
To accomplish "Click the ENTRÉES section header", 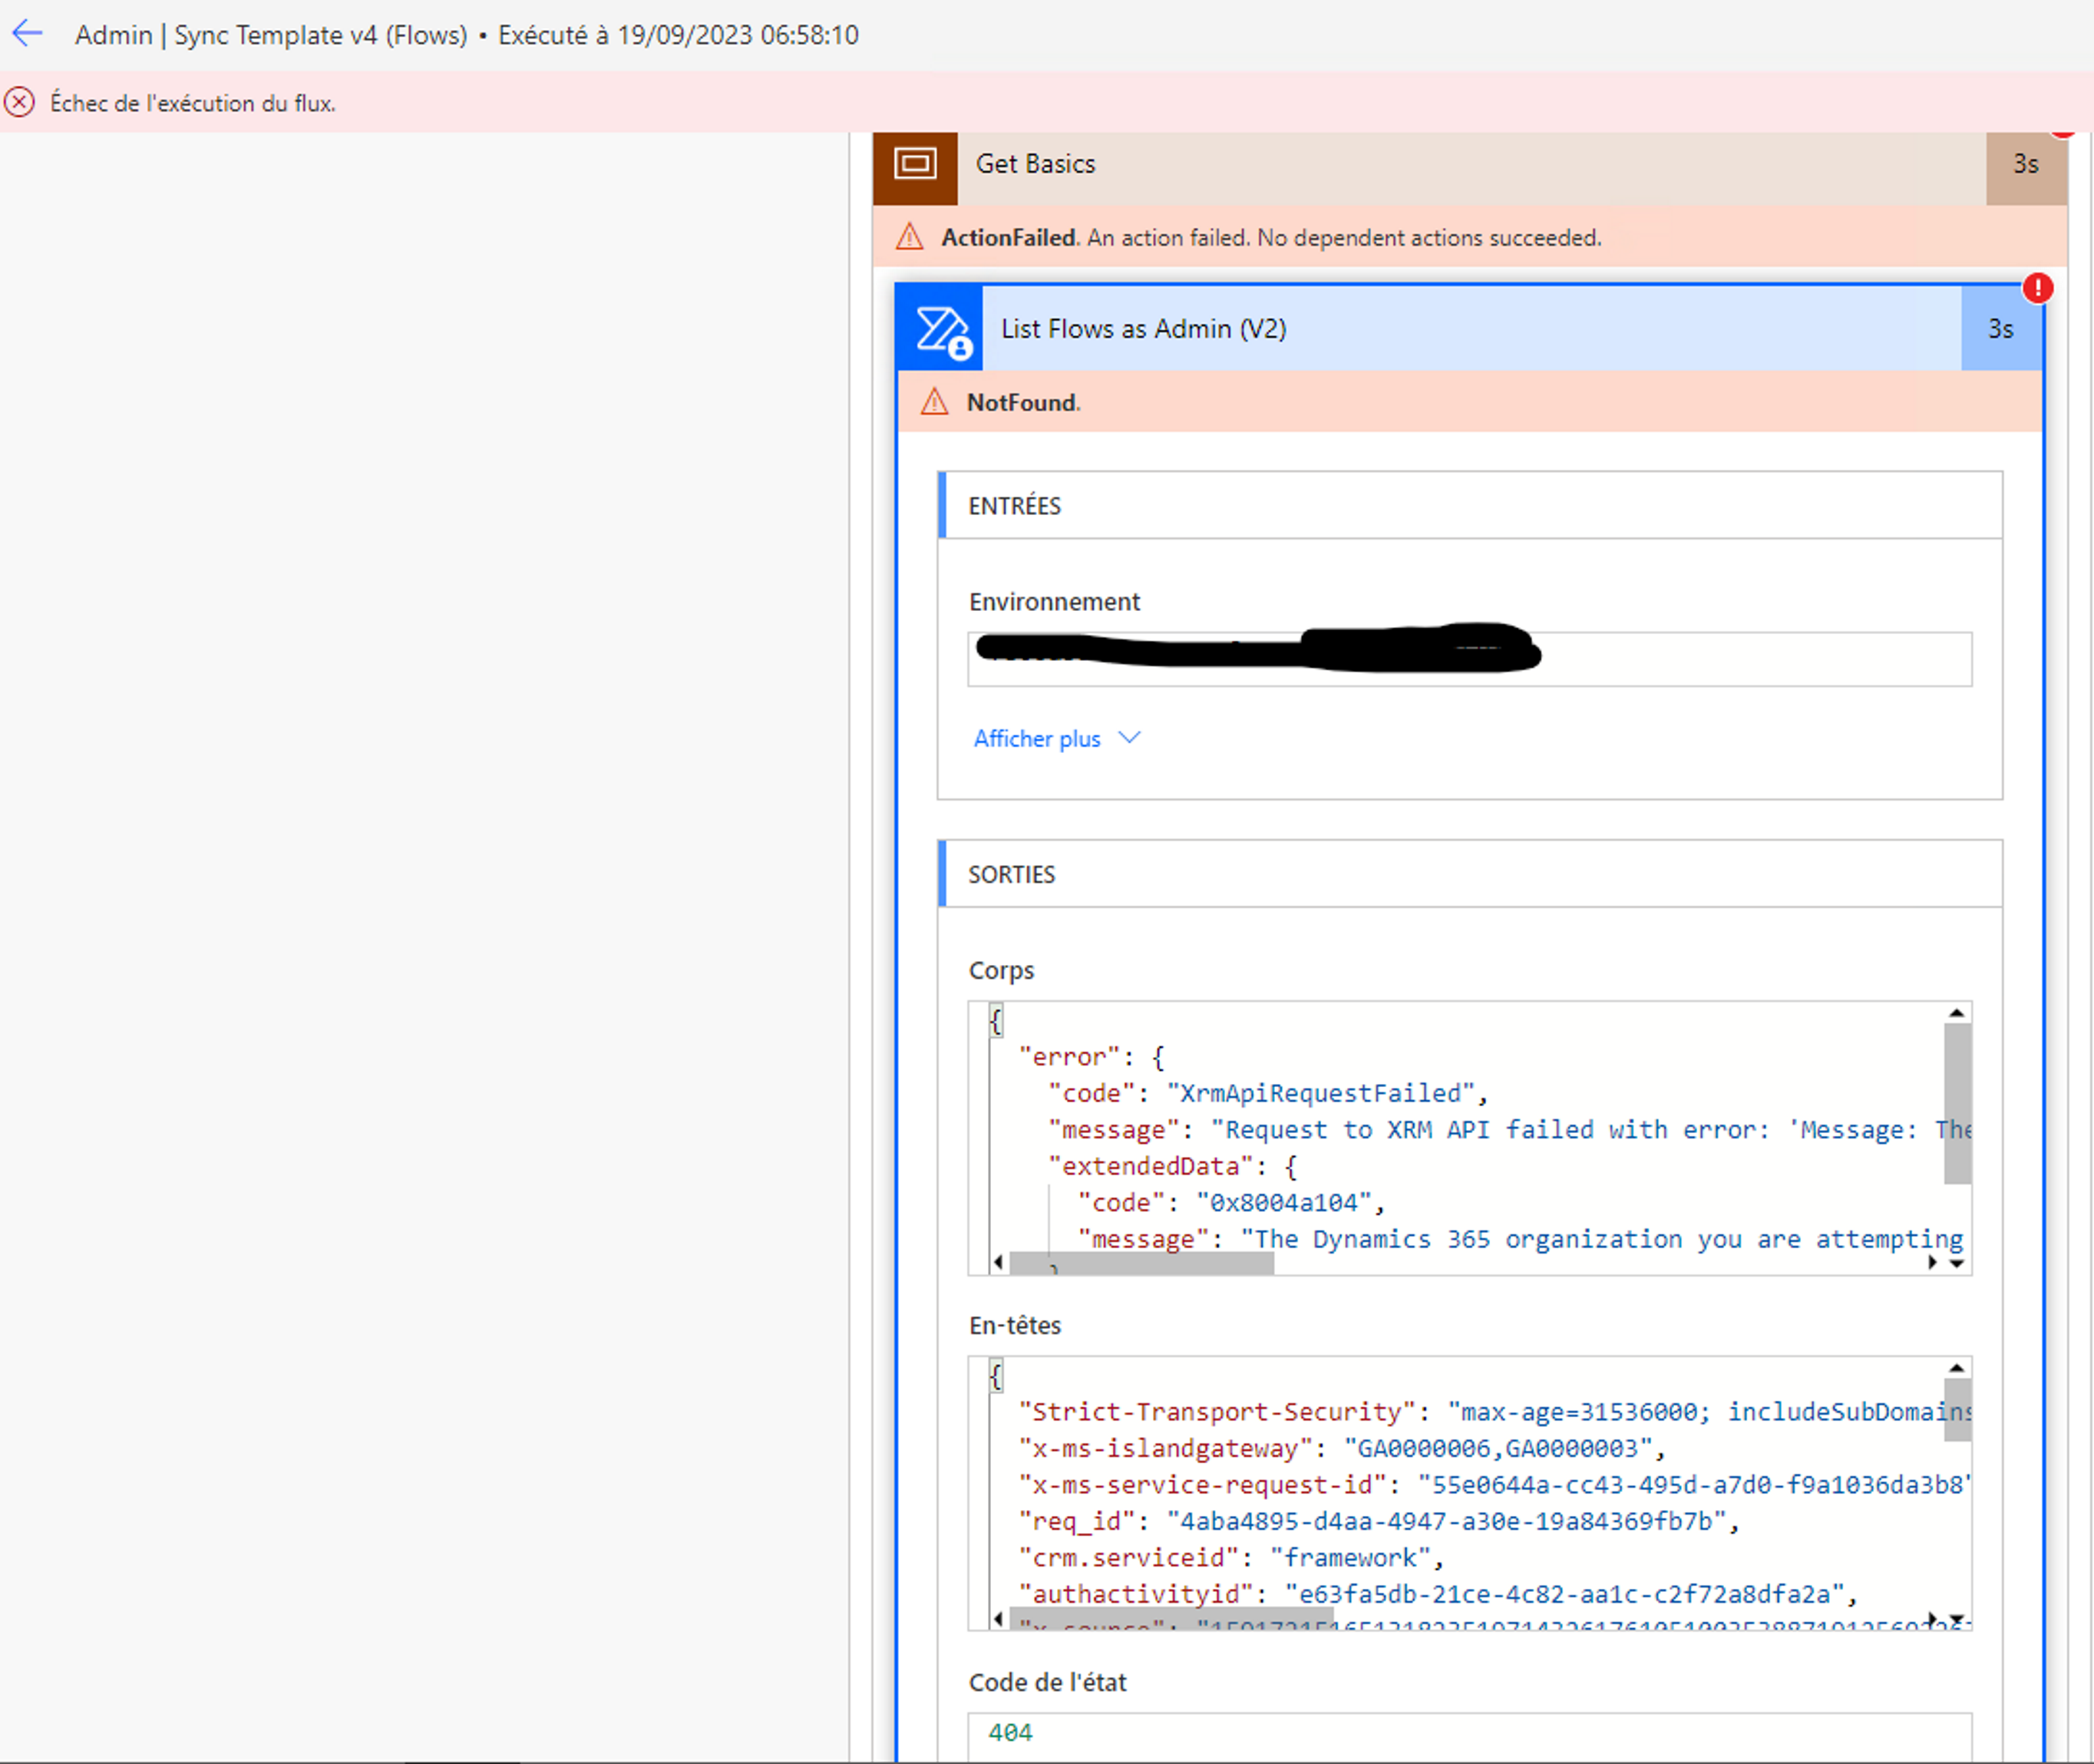I will pos(1014,506).
